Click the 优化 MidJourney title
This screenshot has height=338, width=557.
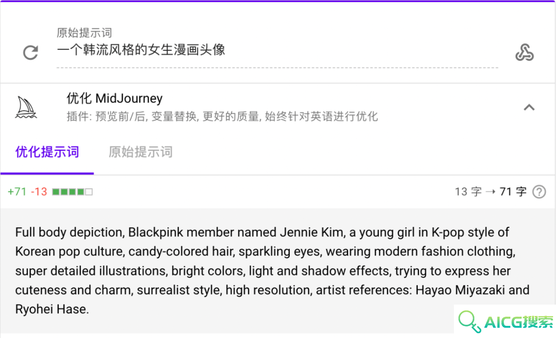point(114,98)
